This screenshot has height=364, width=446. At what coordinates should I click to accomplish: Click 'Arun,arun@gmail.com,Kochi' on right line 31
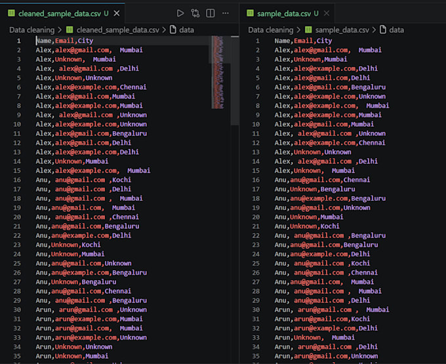[x=322, y=319]
